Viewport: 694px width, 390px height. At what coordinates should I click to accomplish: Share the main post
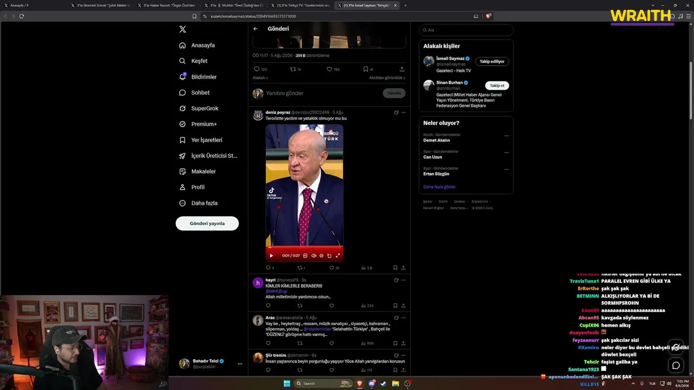click(x=402, y=69)
